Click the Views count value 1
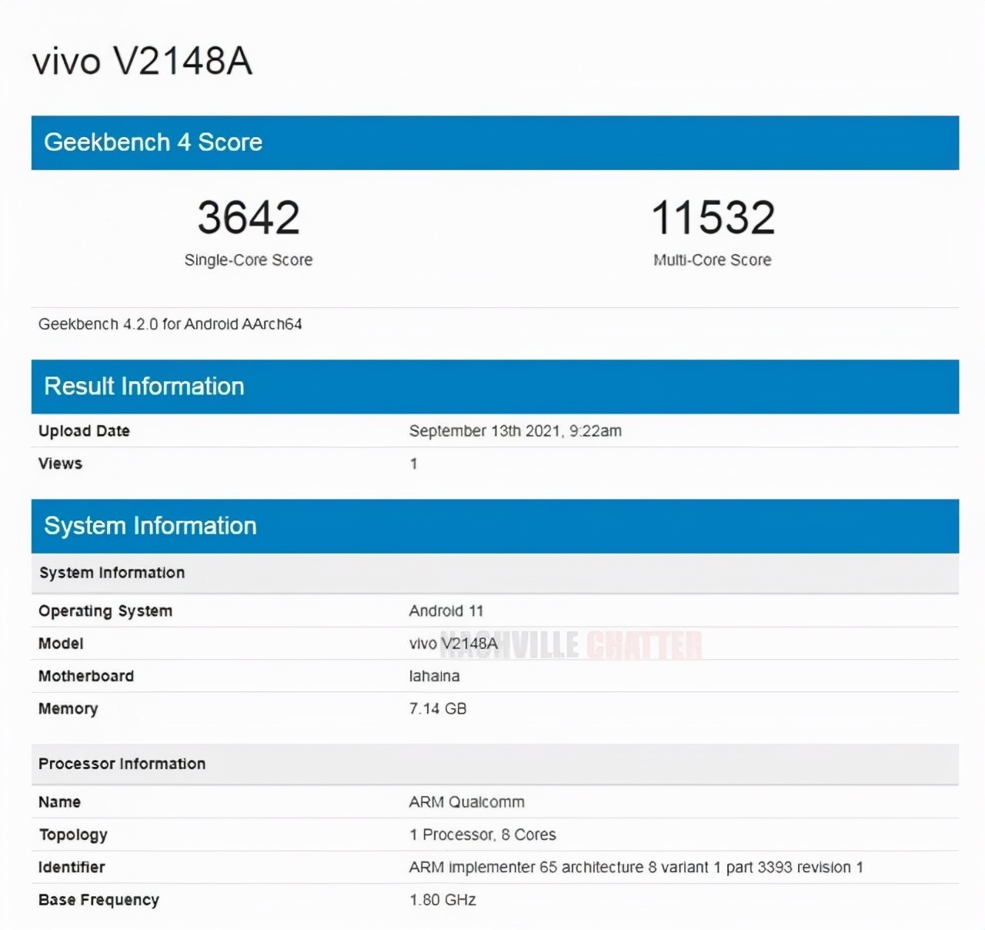 (413, 463)
